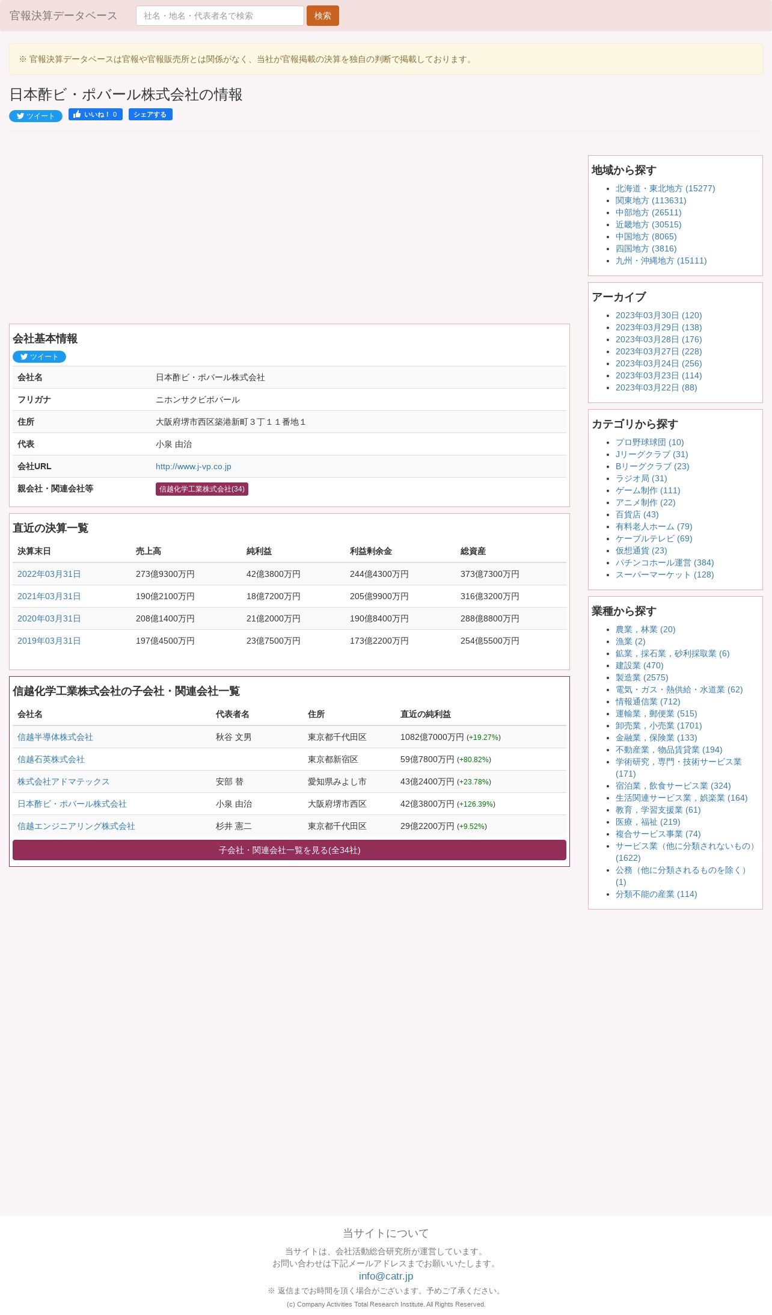Open industry 教育，学習支援業 (61)

[658, 810]
